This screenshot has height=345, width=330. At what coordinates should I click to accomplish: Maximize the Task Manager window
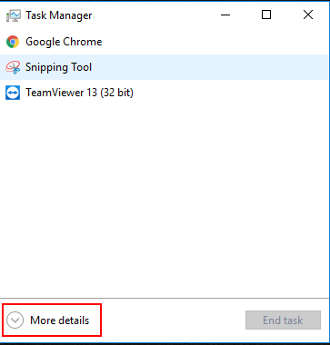pos(266,15)
